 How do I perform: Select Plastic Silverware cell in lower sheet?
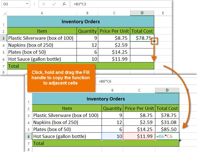(67, 115)
